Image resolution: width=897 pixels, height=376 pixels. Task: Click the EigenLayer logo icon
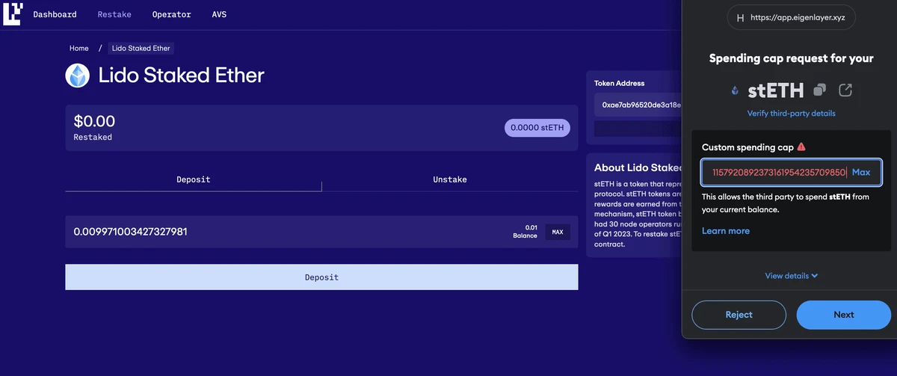pyautogui.click(x=13, y=14)
